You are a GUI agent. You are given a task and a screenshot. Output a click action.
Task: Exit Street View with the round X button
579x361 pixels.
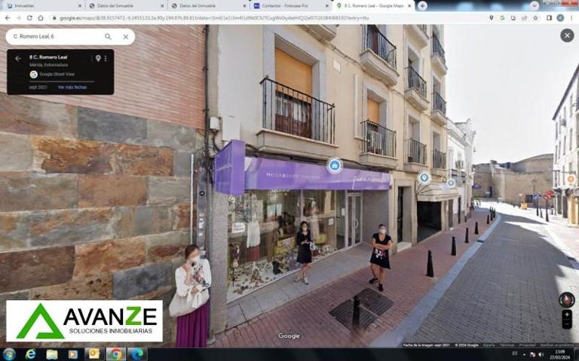pos(567,35)
